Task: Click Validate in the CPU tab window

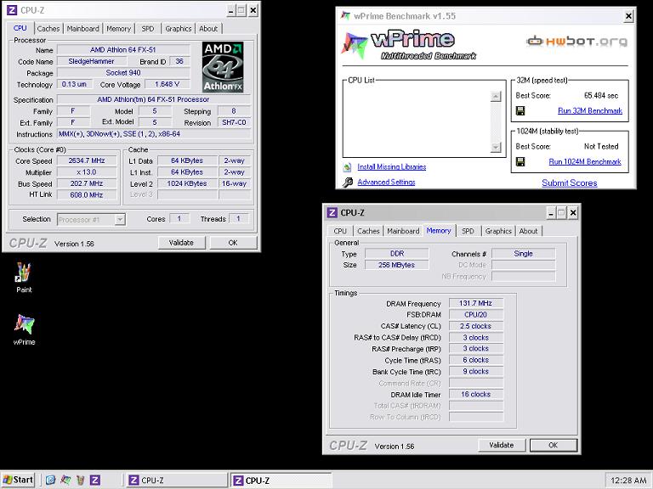Action: coord(182,243)
